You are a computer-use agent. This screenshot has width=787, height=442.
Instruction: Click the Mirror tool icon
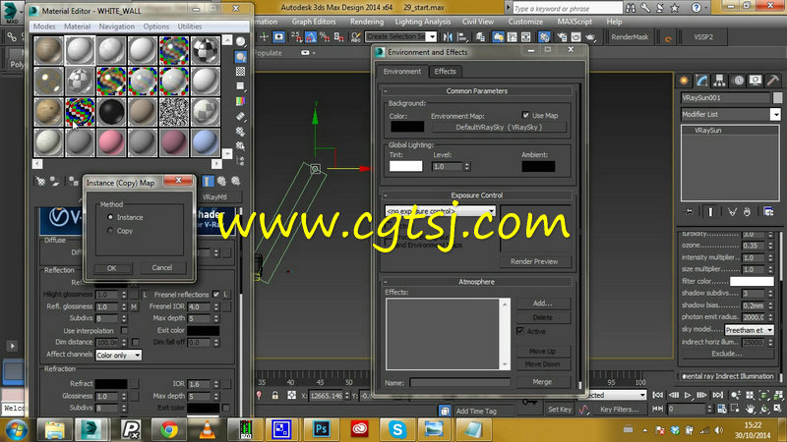tap(448, 36)
